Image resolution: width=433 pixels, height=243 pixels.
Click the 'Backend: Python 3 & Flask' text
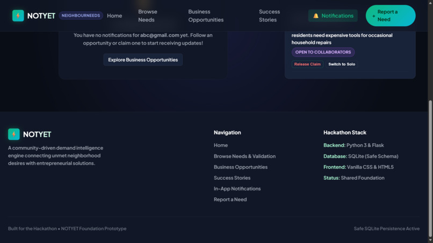pos(353,145)
